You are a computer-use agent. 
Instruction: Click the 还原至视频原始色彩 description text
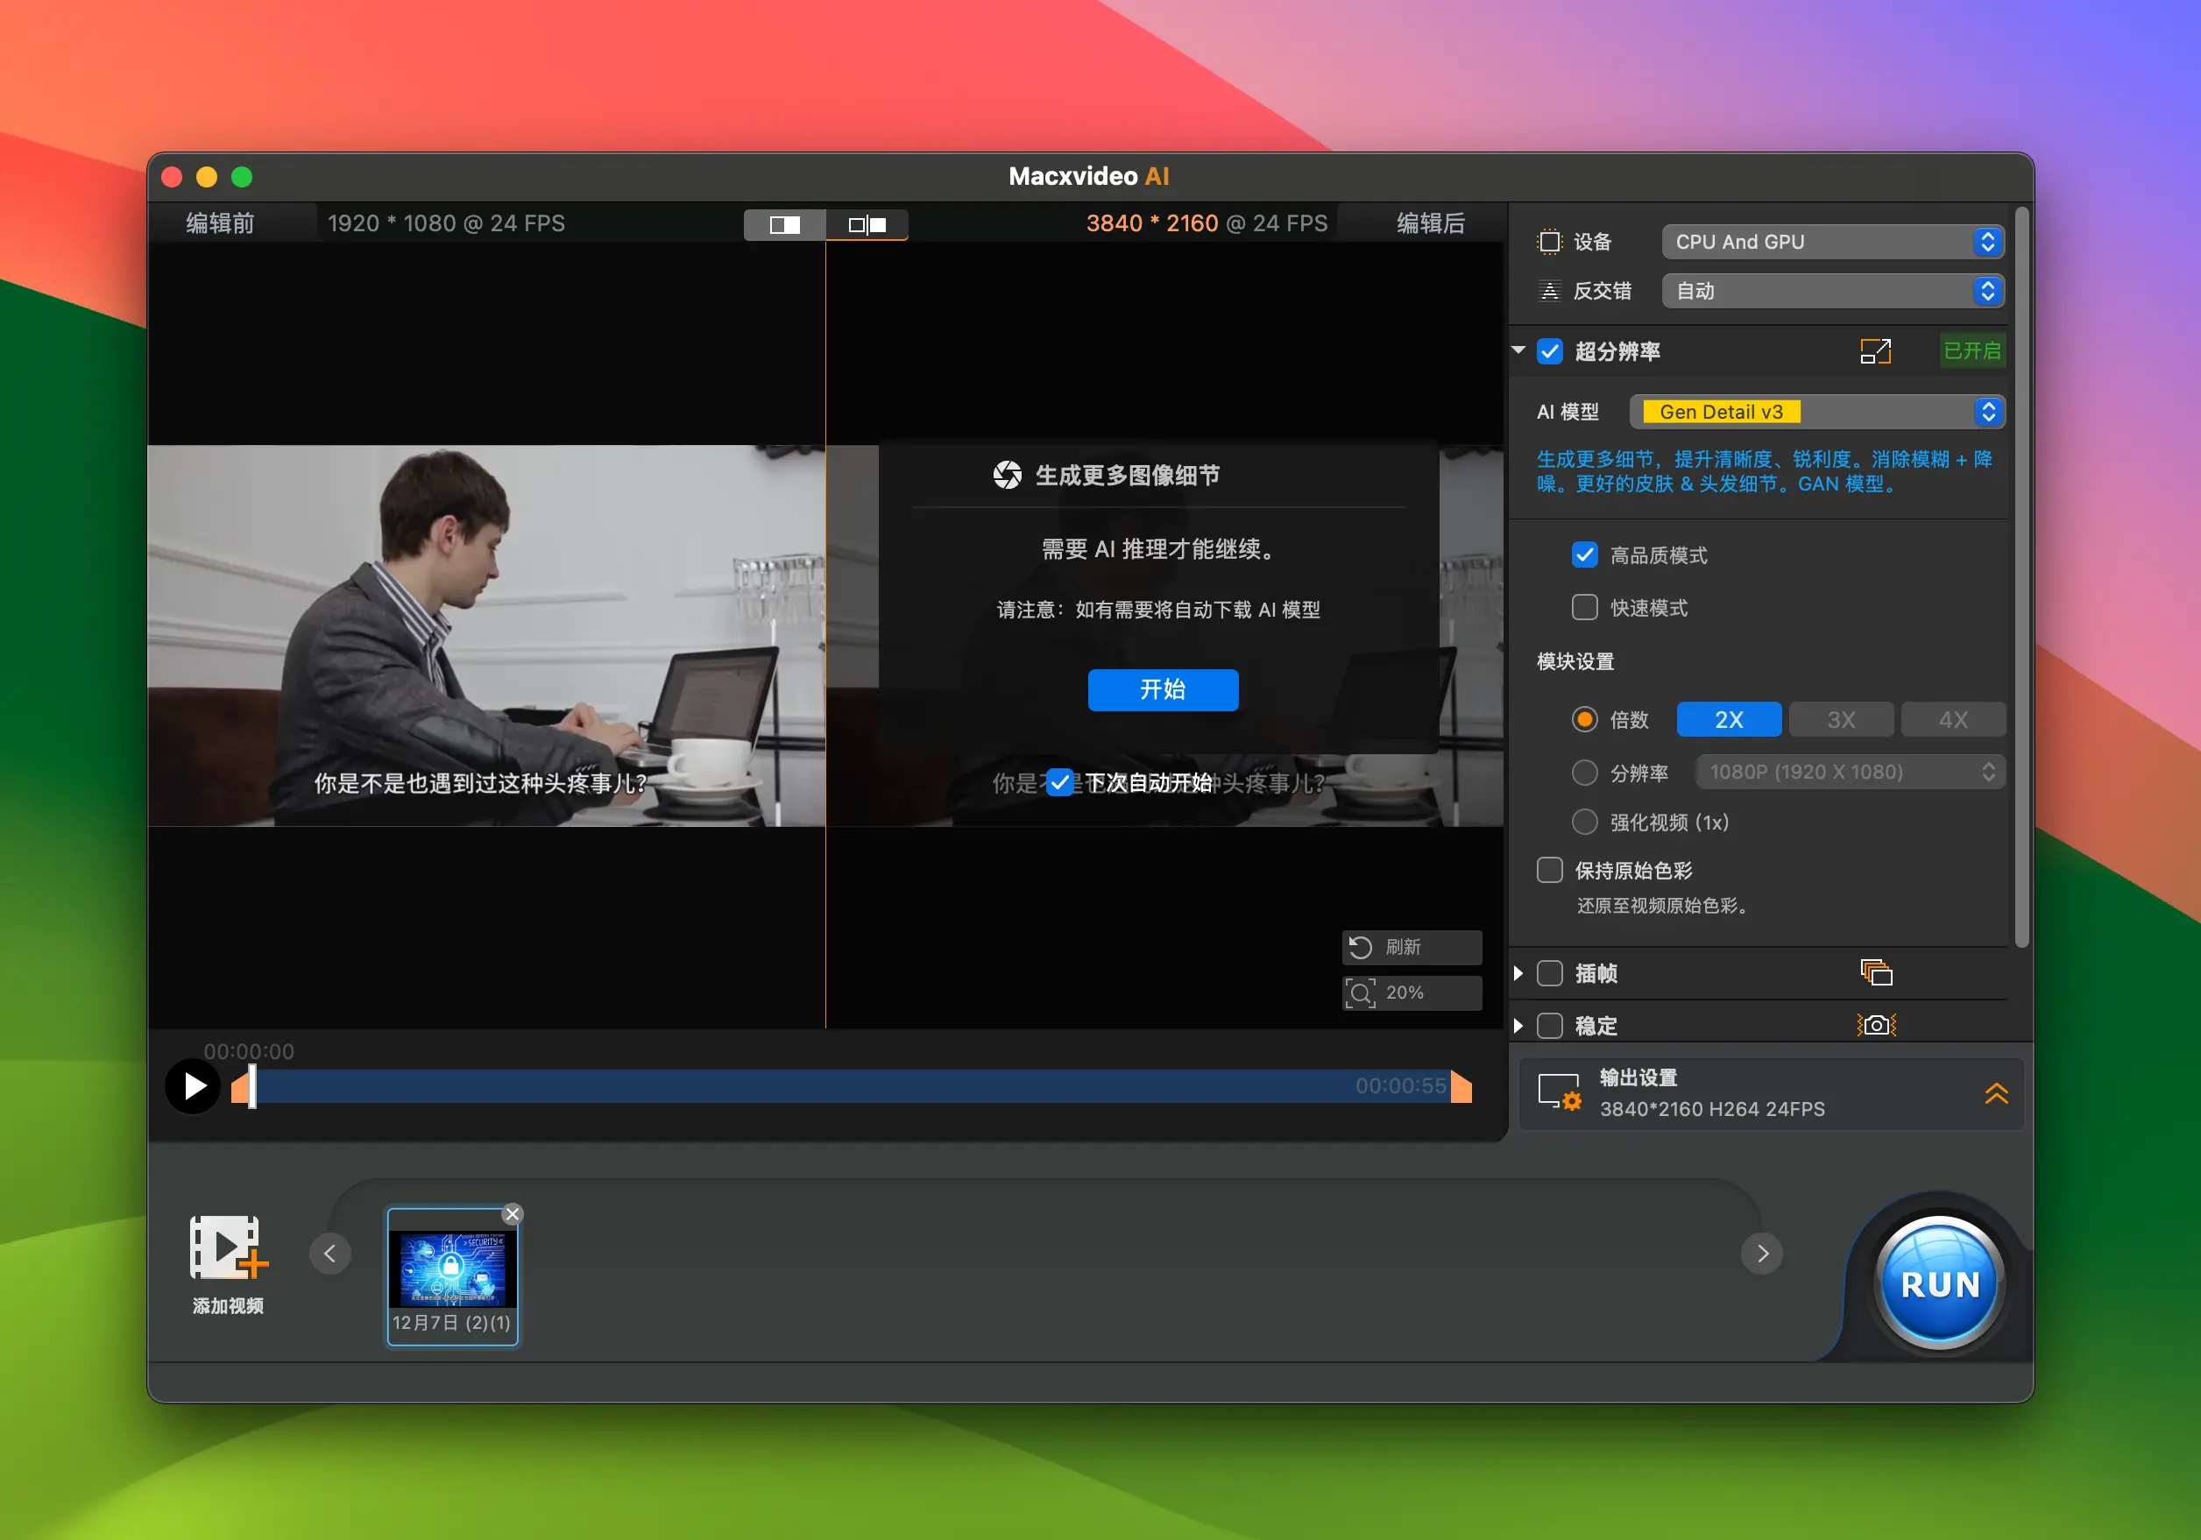point(1663,906)
